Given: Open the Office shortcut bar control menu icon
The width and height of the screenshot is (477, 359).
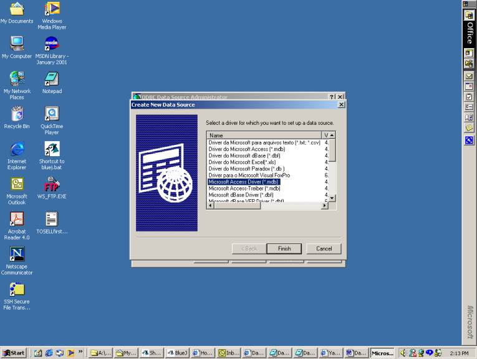Looking at the screenshot, I should [465, 4].
